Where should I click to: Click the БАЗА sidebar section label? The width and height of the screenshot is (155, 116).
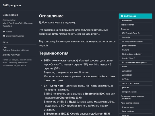[5, 42]
